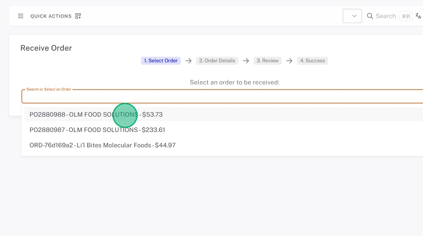Click the arrow before the Success step
423x236 pixels.
[289, 61]
